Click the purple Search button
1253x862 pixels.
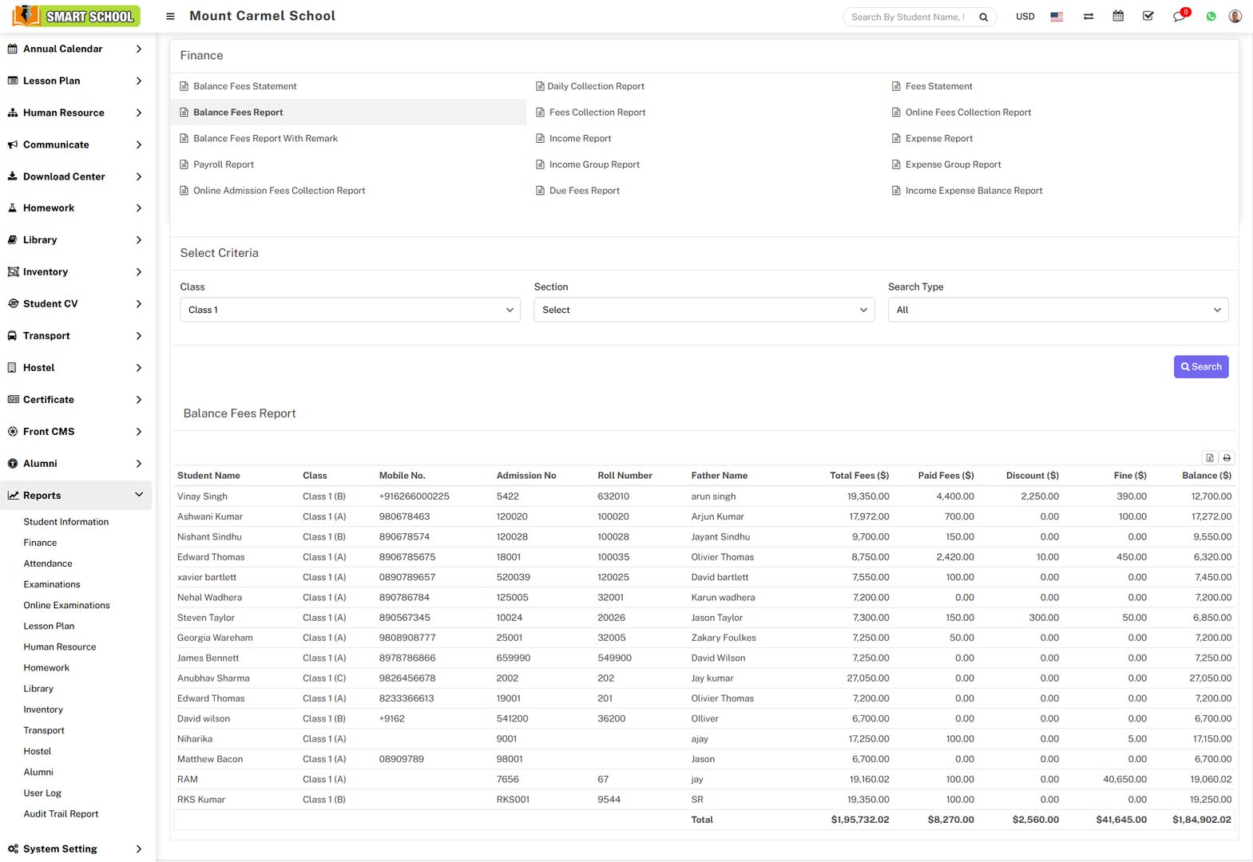tap(1200, 367)
